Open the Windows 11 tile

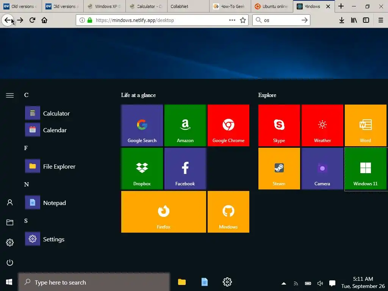pos(366,169)
